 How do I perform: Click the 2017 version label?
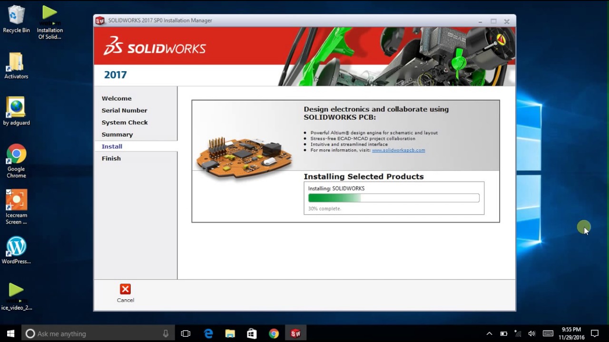(x=115, y=75)
